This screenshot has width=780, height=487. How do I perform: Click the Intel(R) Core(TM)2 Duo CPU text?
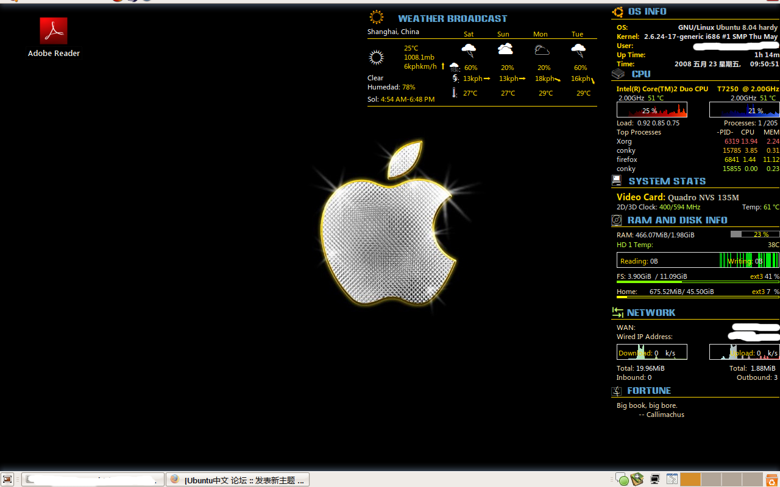tap(662, 89)
